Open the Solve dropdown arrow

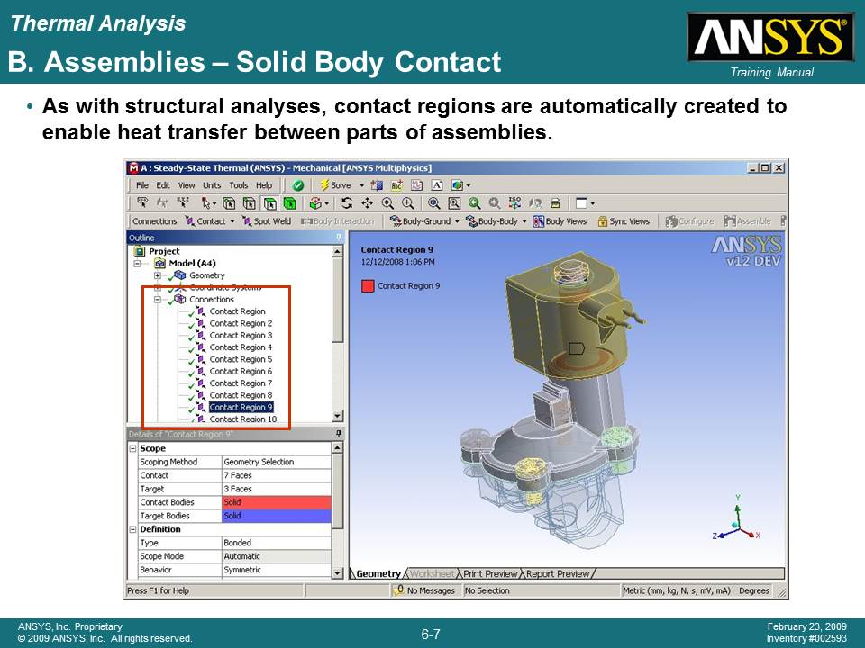click(x=362, y=185)
